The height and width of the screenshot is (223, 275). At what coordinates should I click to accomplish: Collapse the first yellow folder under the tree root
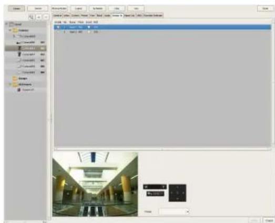point(10,30)
